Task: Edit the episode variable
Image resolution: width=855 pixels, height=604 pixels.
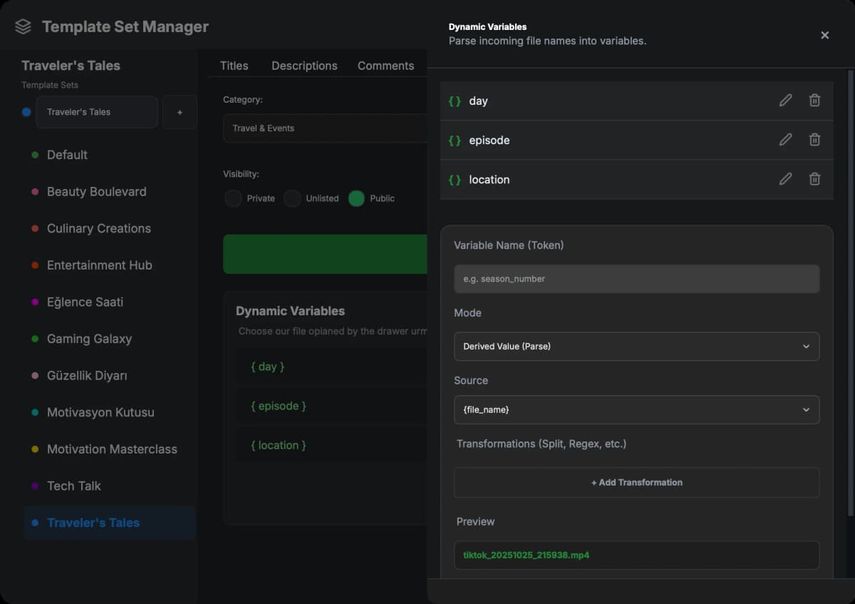Action: coord(785,140)
